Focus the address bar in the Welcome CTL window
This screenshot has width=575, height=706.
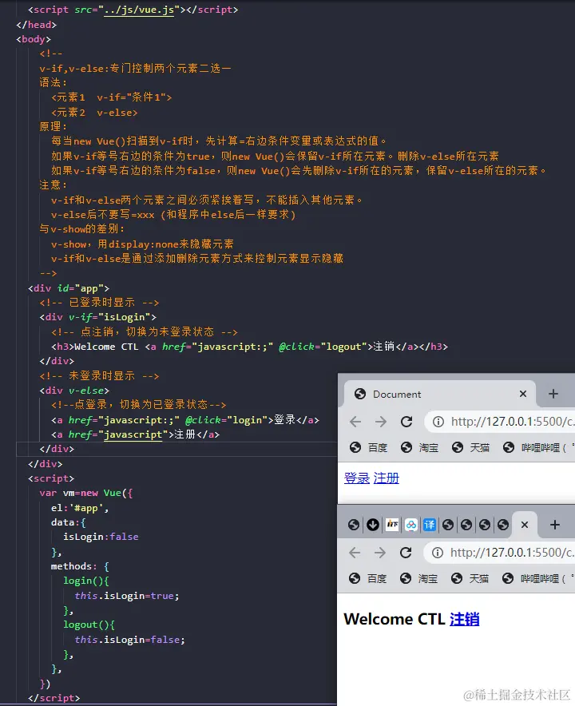499,553
